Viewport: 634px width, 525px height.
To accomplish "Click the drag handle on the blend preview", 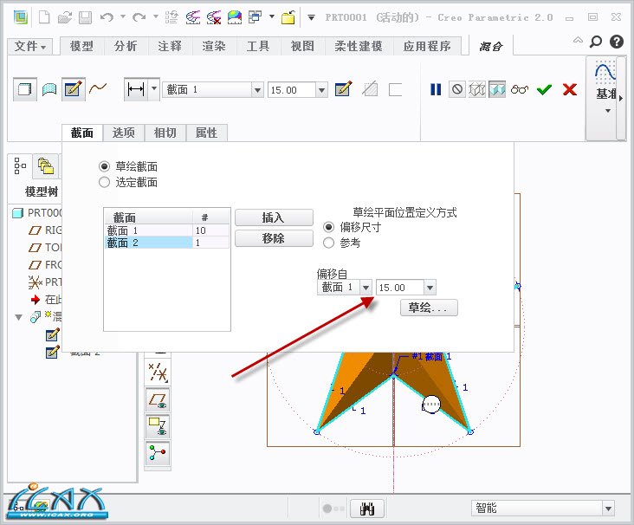I will click(x=431, y=404).
